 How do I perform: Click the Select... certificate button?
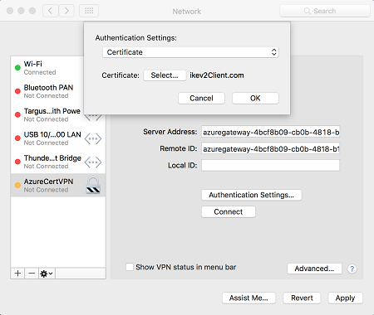(x=165, y=75)
